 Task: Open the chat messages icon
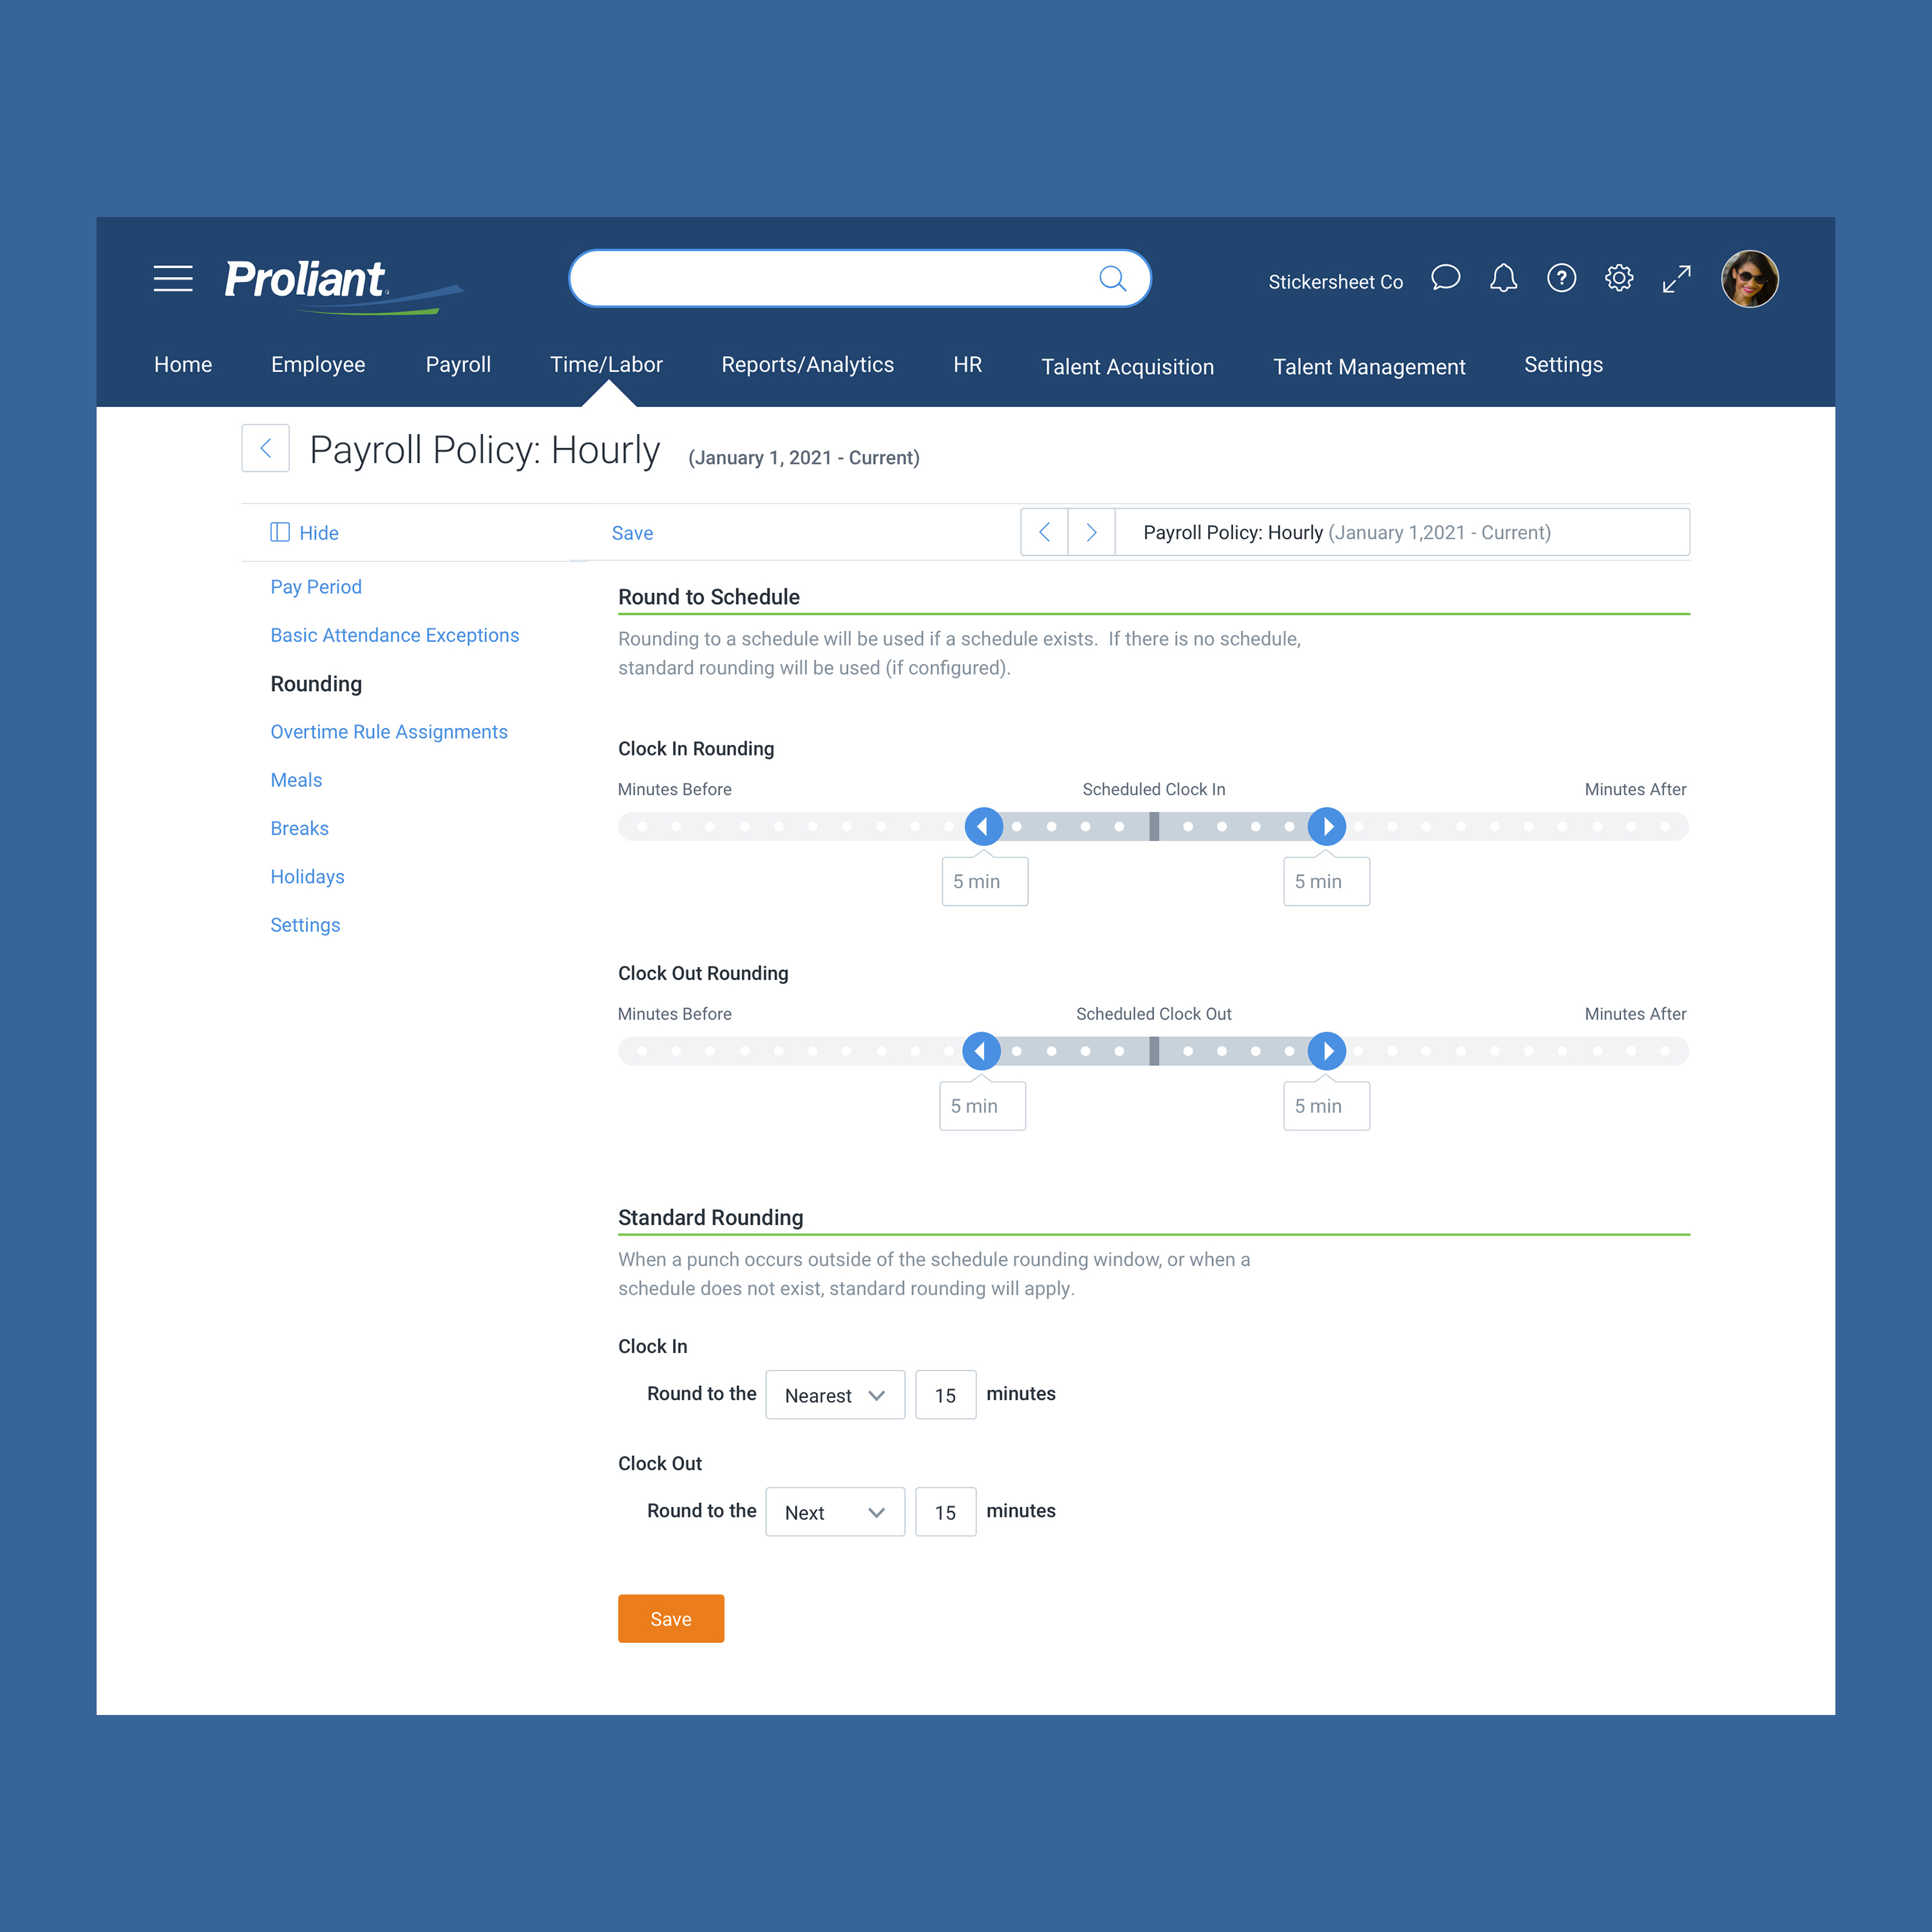click(1445, 278)
